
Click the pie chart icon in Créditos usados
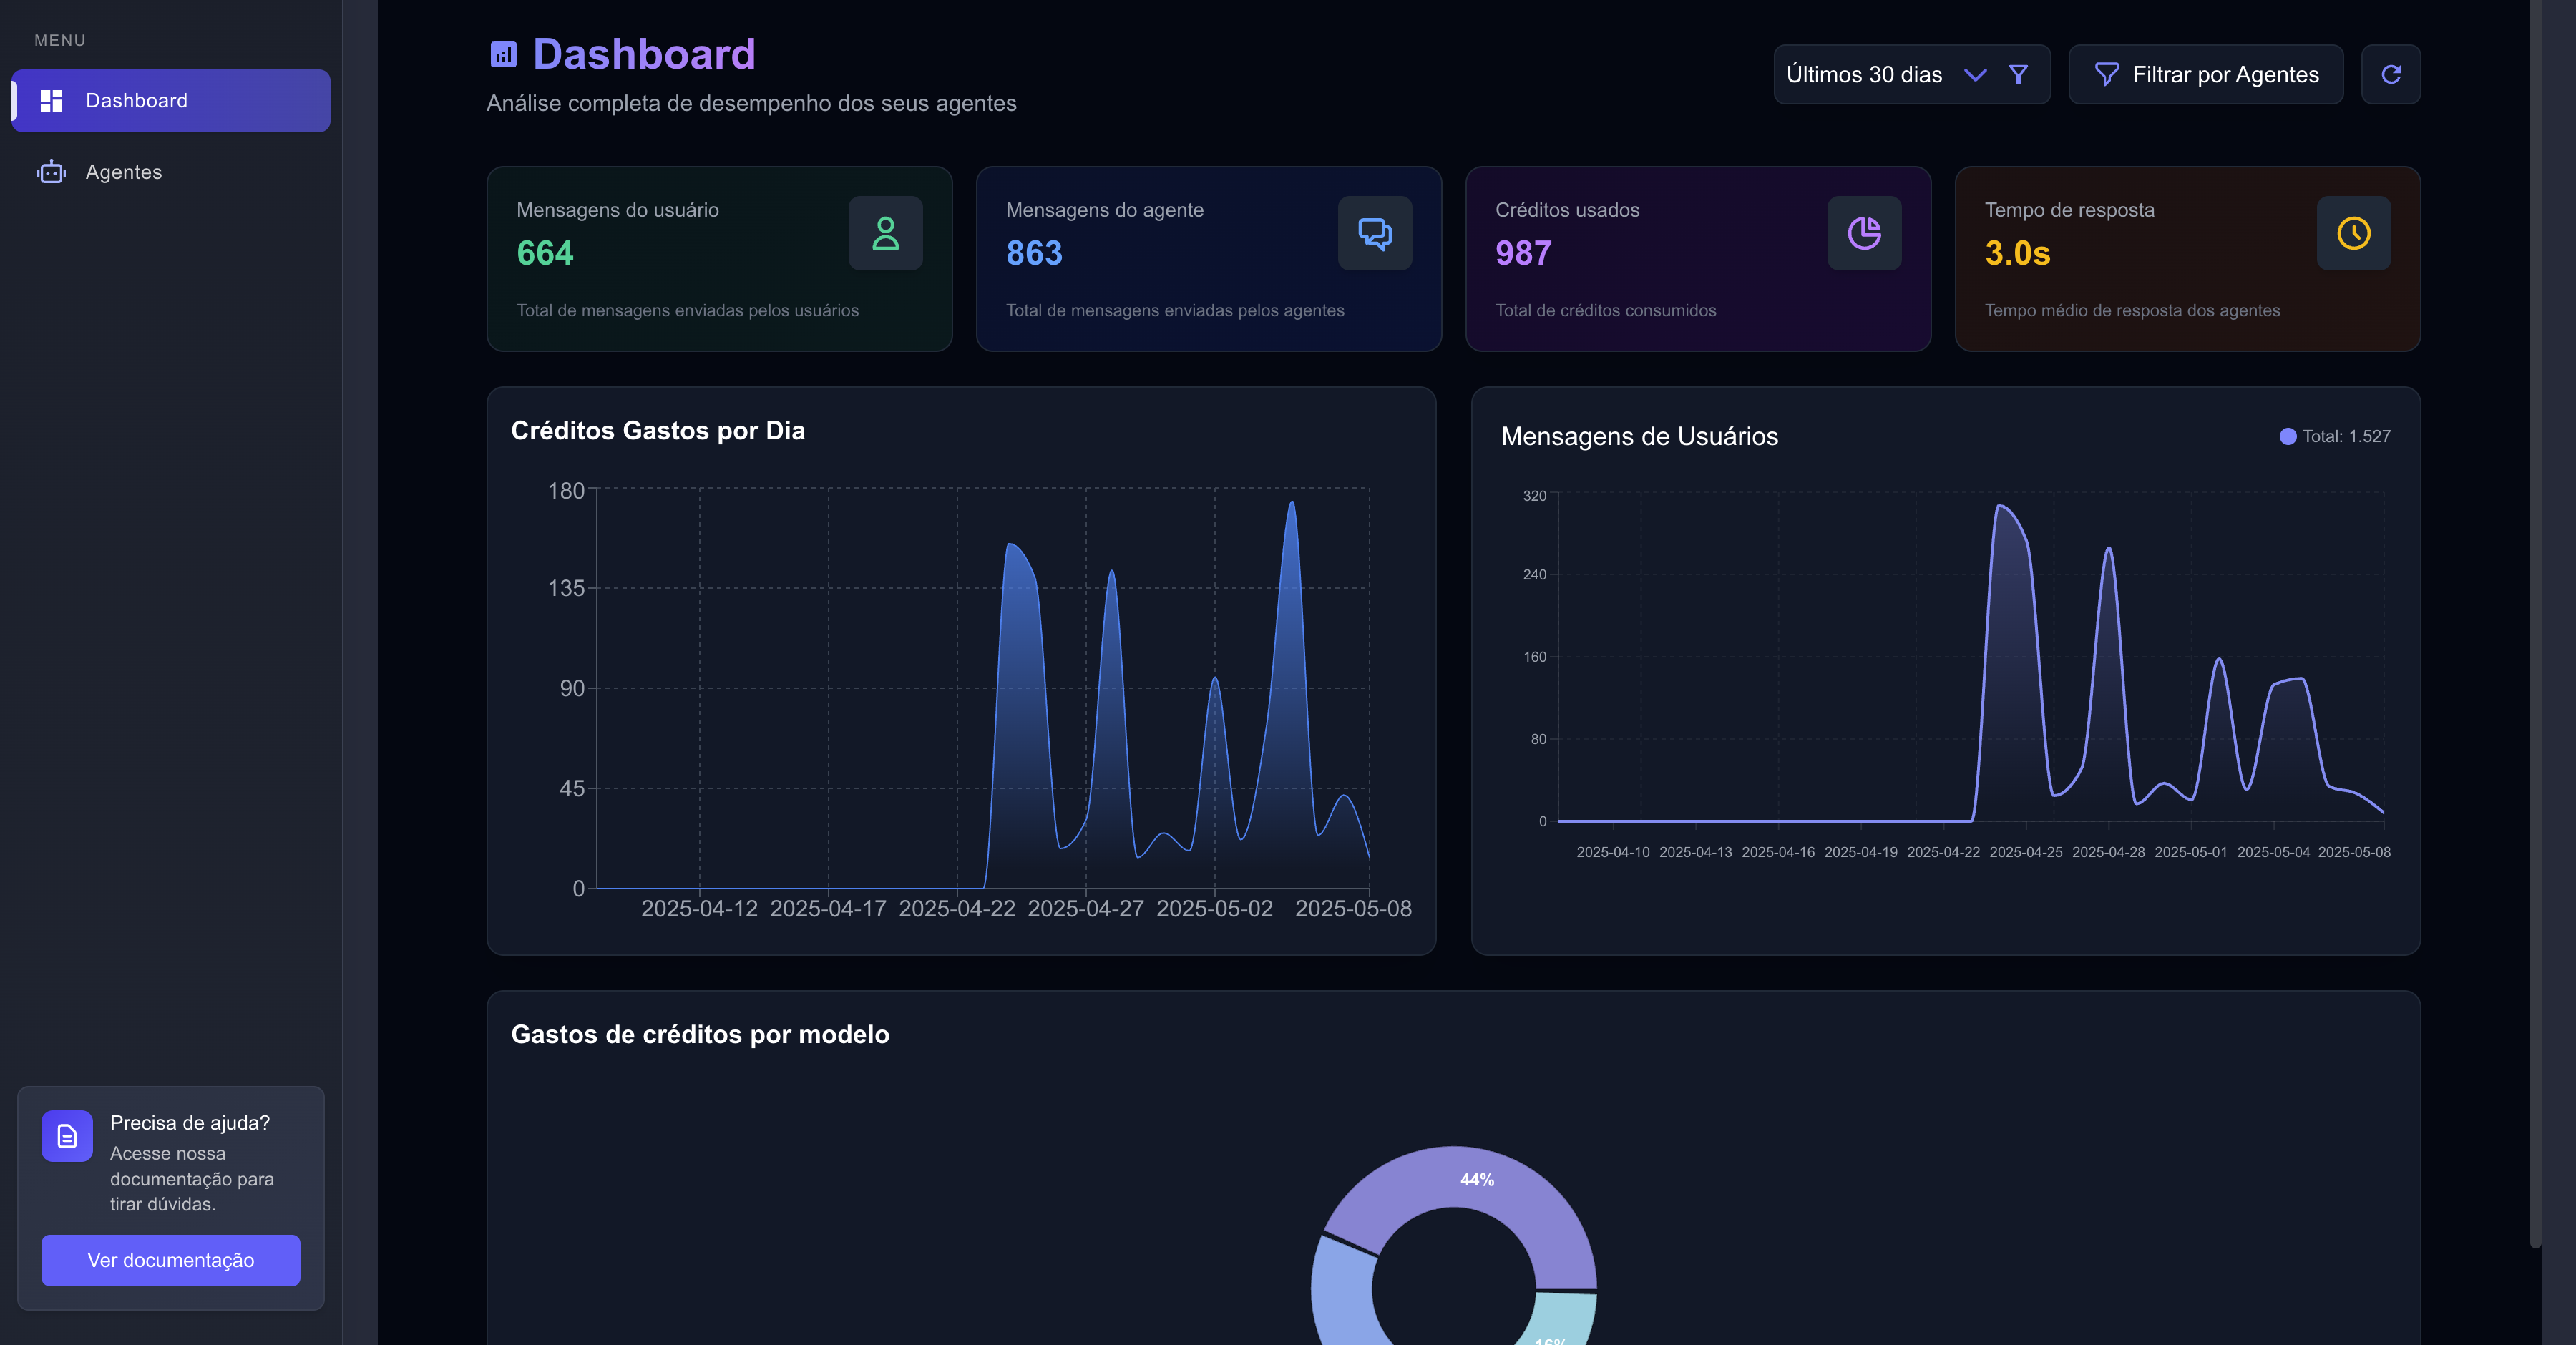coord(1864,233)
